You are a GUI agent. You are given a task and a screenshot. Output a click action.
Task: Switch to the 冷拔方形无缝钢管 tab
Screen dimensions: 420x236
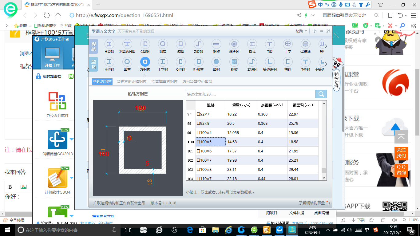point(132,81)
